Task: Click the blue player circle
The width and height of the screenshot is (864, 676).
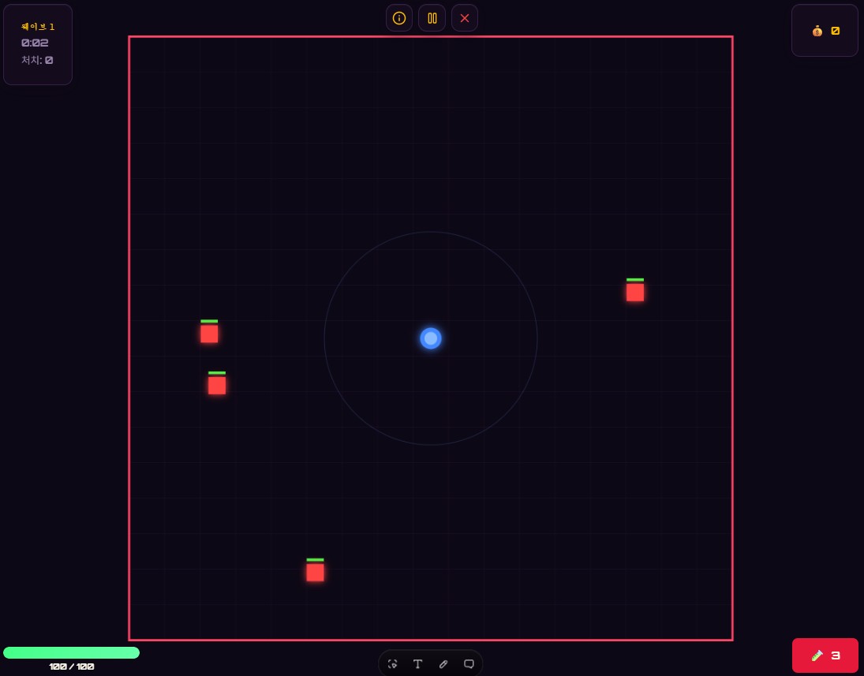Action: pyautogui.click(x=431, y=338)
